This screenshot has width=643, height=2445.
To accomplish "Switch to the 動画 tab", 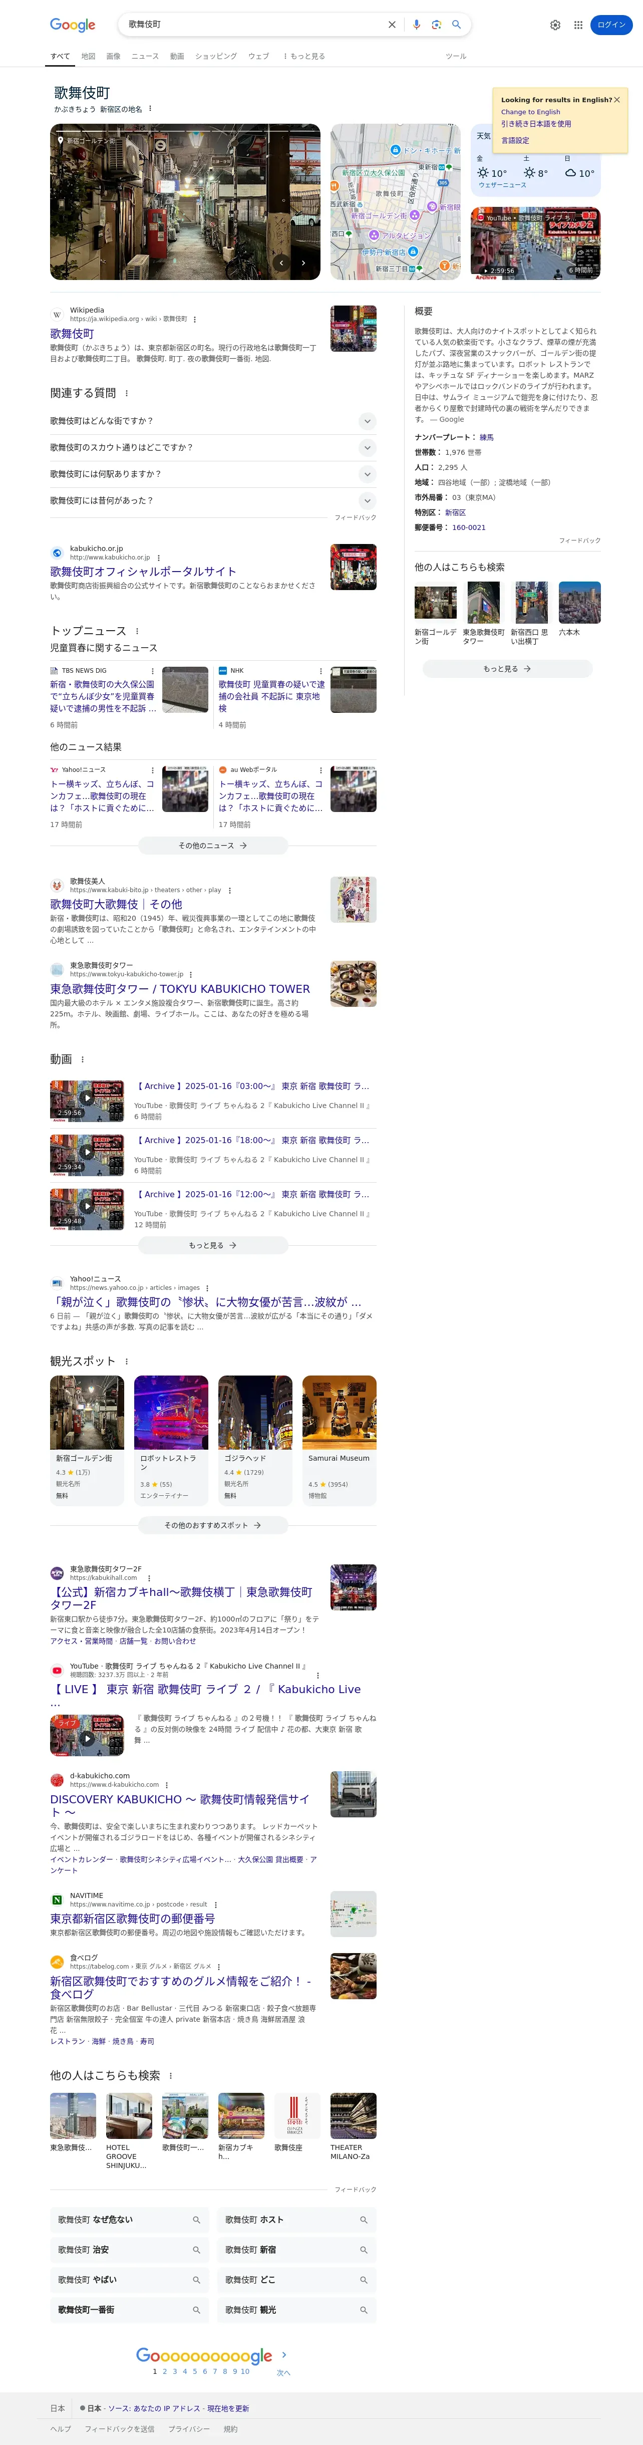I will click(x=177, y=56).
